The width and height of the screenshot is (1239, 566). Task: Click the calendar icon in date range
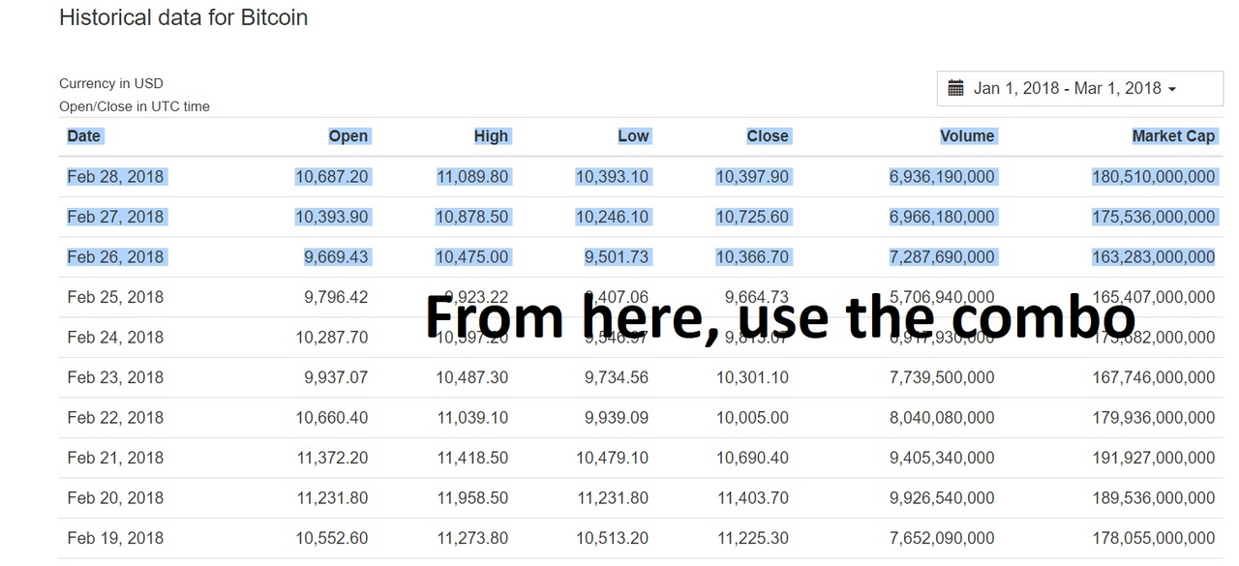tap(955, 88)
